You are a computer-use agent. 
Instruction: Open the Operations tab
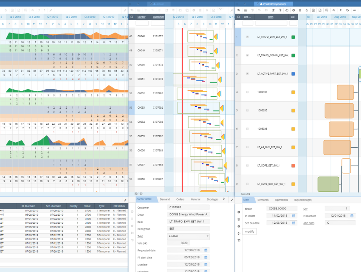coord(281,200)
